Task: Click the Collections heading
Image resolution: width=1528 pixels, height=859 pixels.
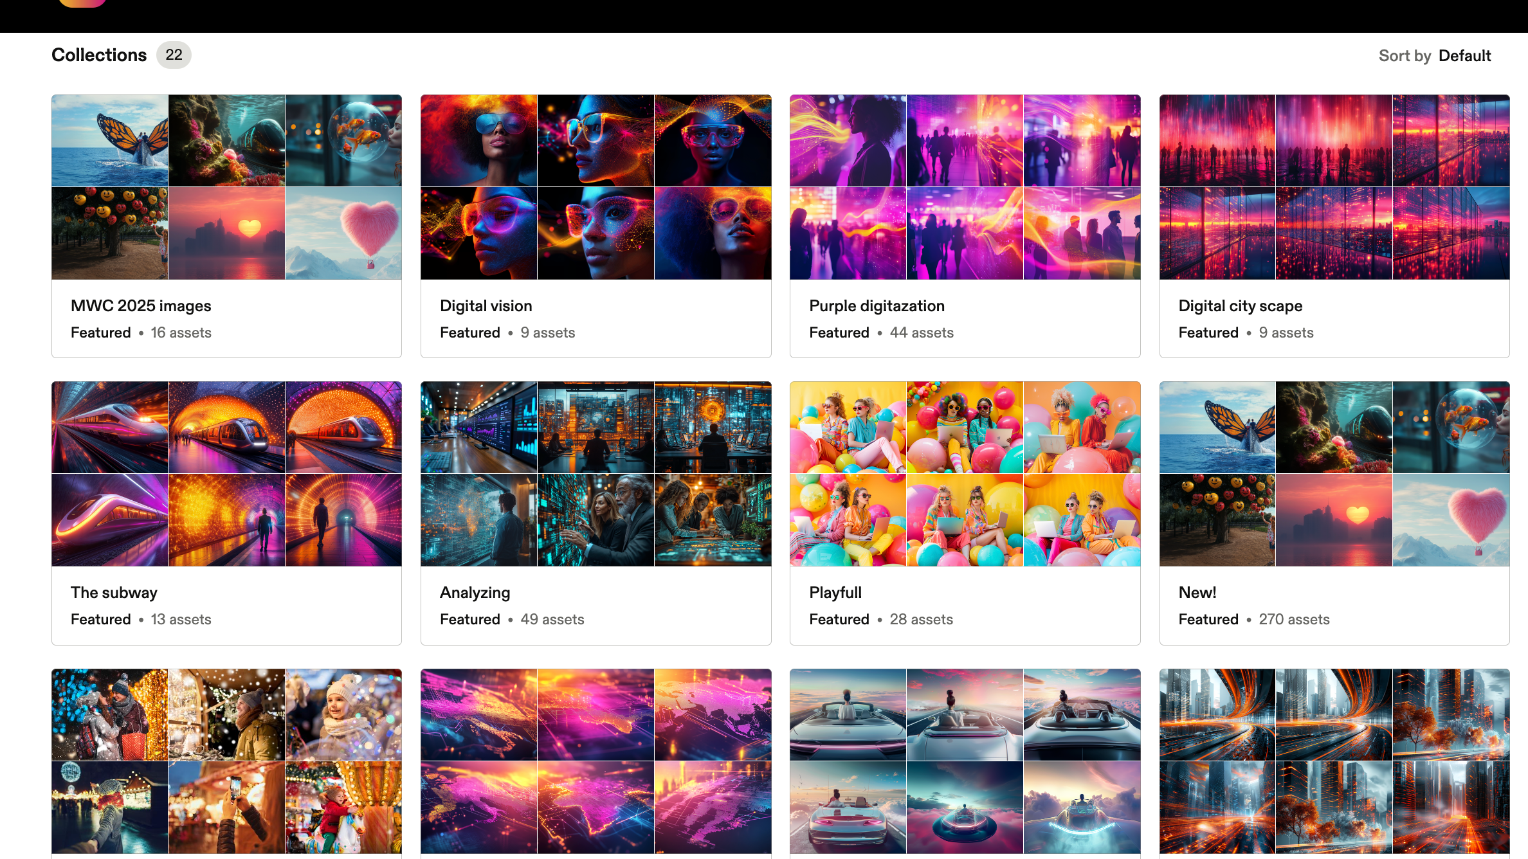Action: pyautogui.click(x=99, y=55)
